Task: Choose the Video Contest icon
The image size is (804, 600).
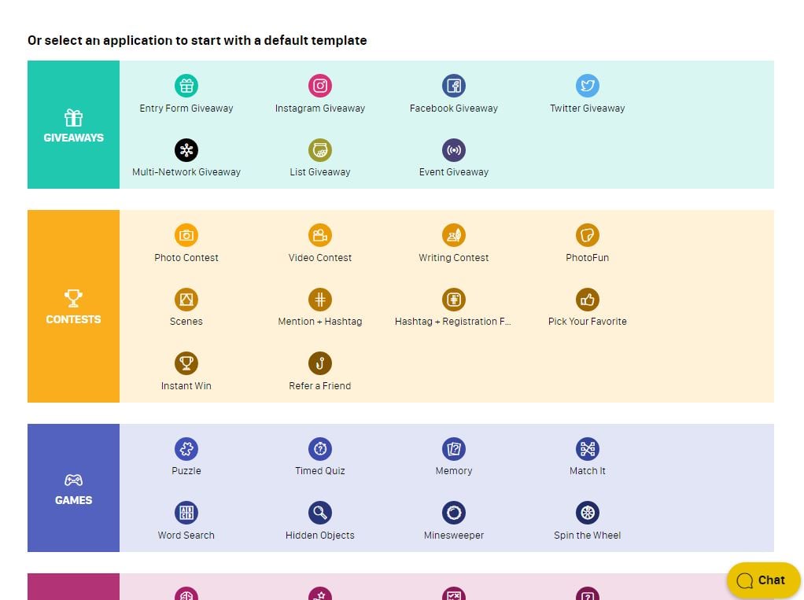Action: click(320, 235)
